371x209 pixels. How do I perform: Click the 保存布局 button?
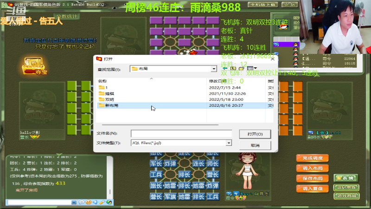(x=313, y=178)
